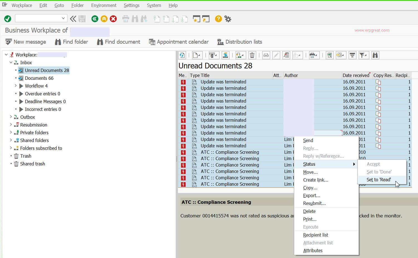Click the New message button
The image size is (418, 258).
26,42
